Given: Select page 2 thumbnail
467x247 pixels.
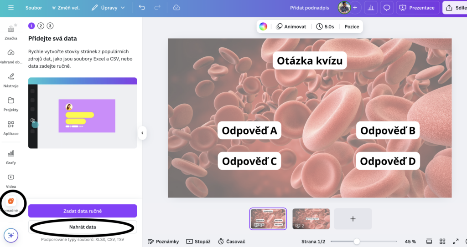Looking at the screenshot, I should pyautogui.click(x=311, y=219).
